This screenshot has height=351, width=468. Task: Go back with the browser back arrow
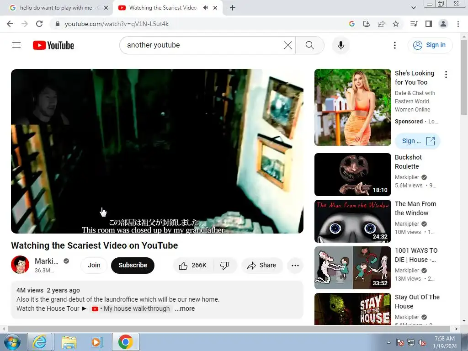pyautogui.click(x=10, y=24)
